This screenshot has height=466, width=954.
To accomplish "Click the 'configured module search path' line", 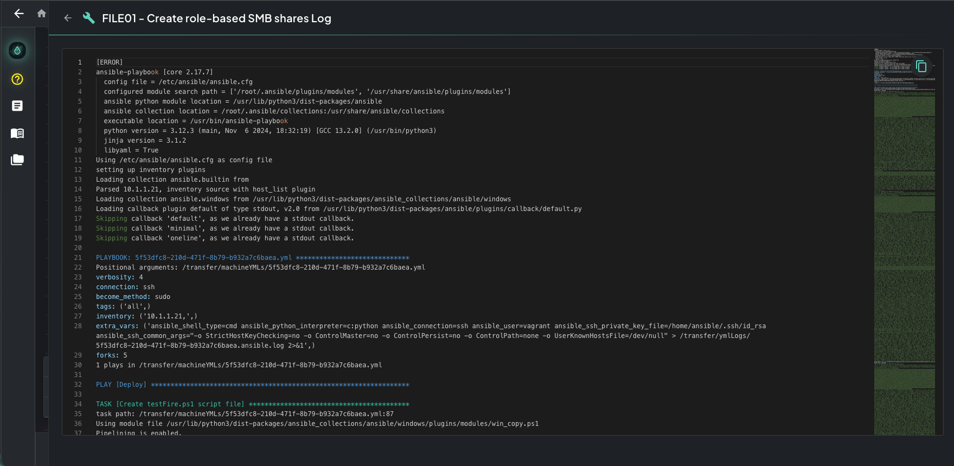I will (x=308, y=92).
